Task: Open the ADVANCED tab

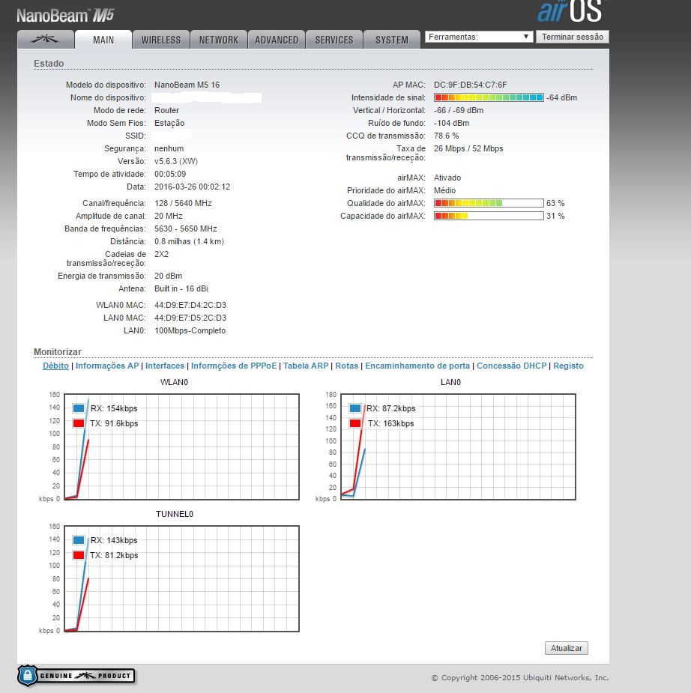Action: pos(277,40)
